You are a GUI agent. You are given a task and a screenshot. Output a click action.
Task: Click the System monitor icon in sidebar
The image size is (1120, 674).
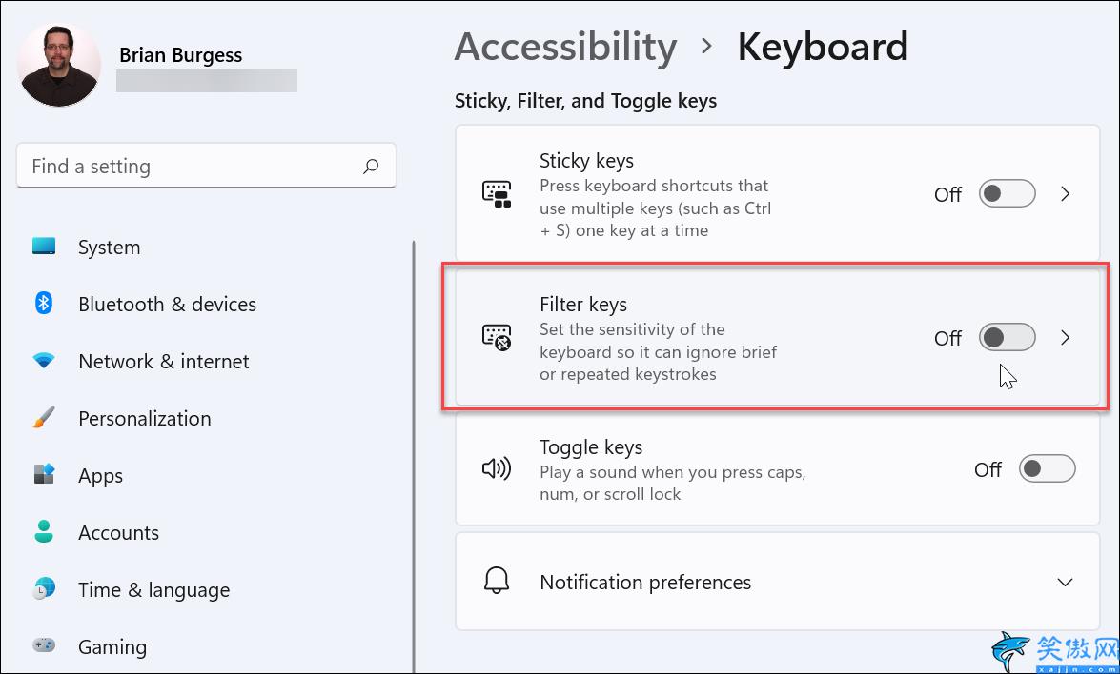(44, 247)
